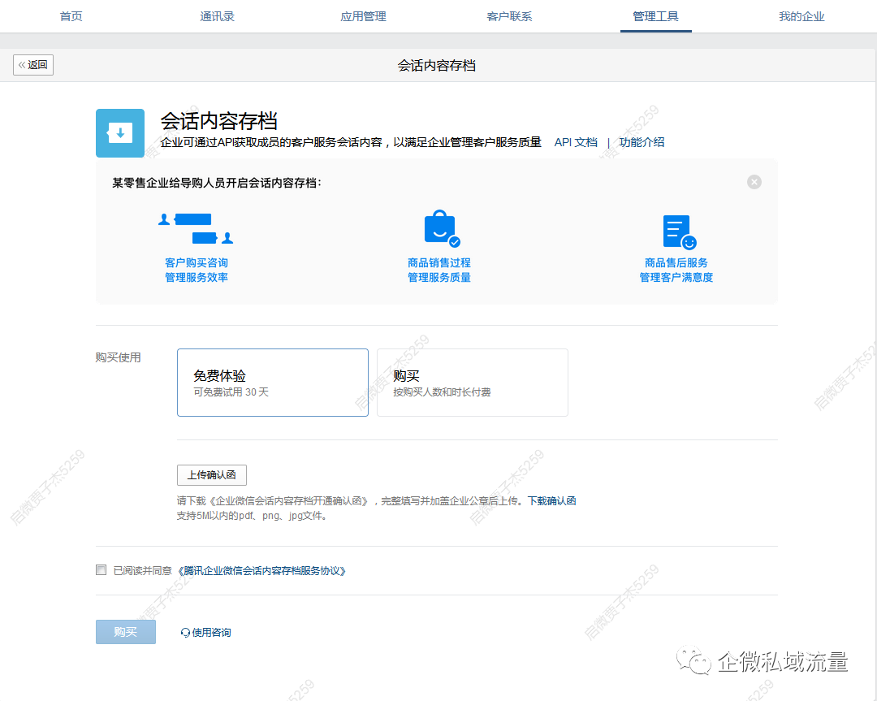Click the 支持5M以内的pdf、png、jpg文件 note
This screenshot has height=701, width=877.
tap(252, 516)
